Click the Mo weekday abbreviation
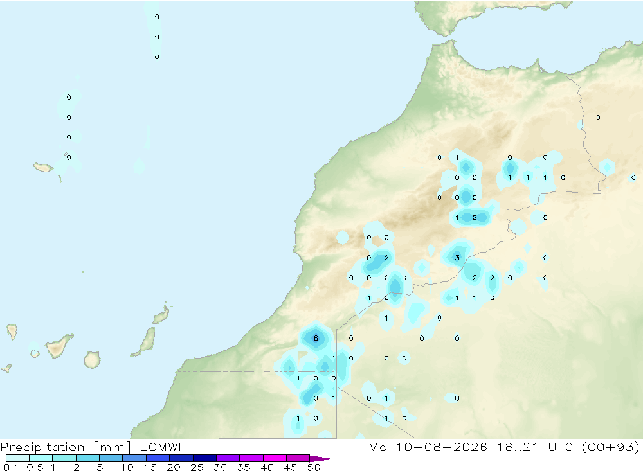The width and height of the screenshot is (643, 471). click(377, 447)
